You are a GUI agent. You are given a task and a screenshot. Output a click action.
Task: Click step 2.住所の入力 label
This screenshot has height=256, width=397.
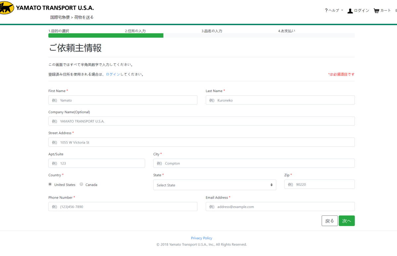click(135, 31)
